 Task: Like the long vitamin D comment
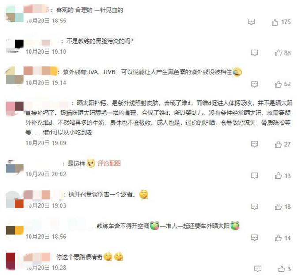tap(278, 145)
